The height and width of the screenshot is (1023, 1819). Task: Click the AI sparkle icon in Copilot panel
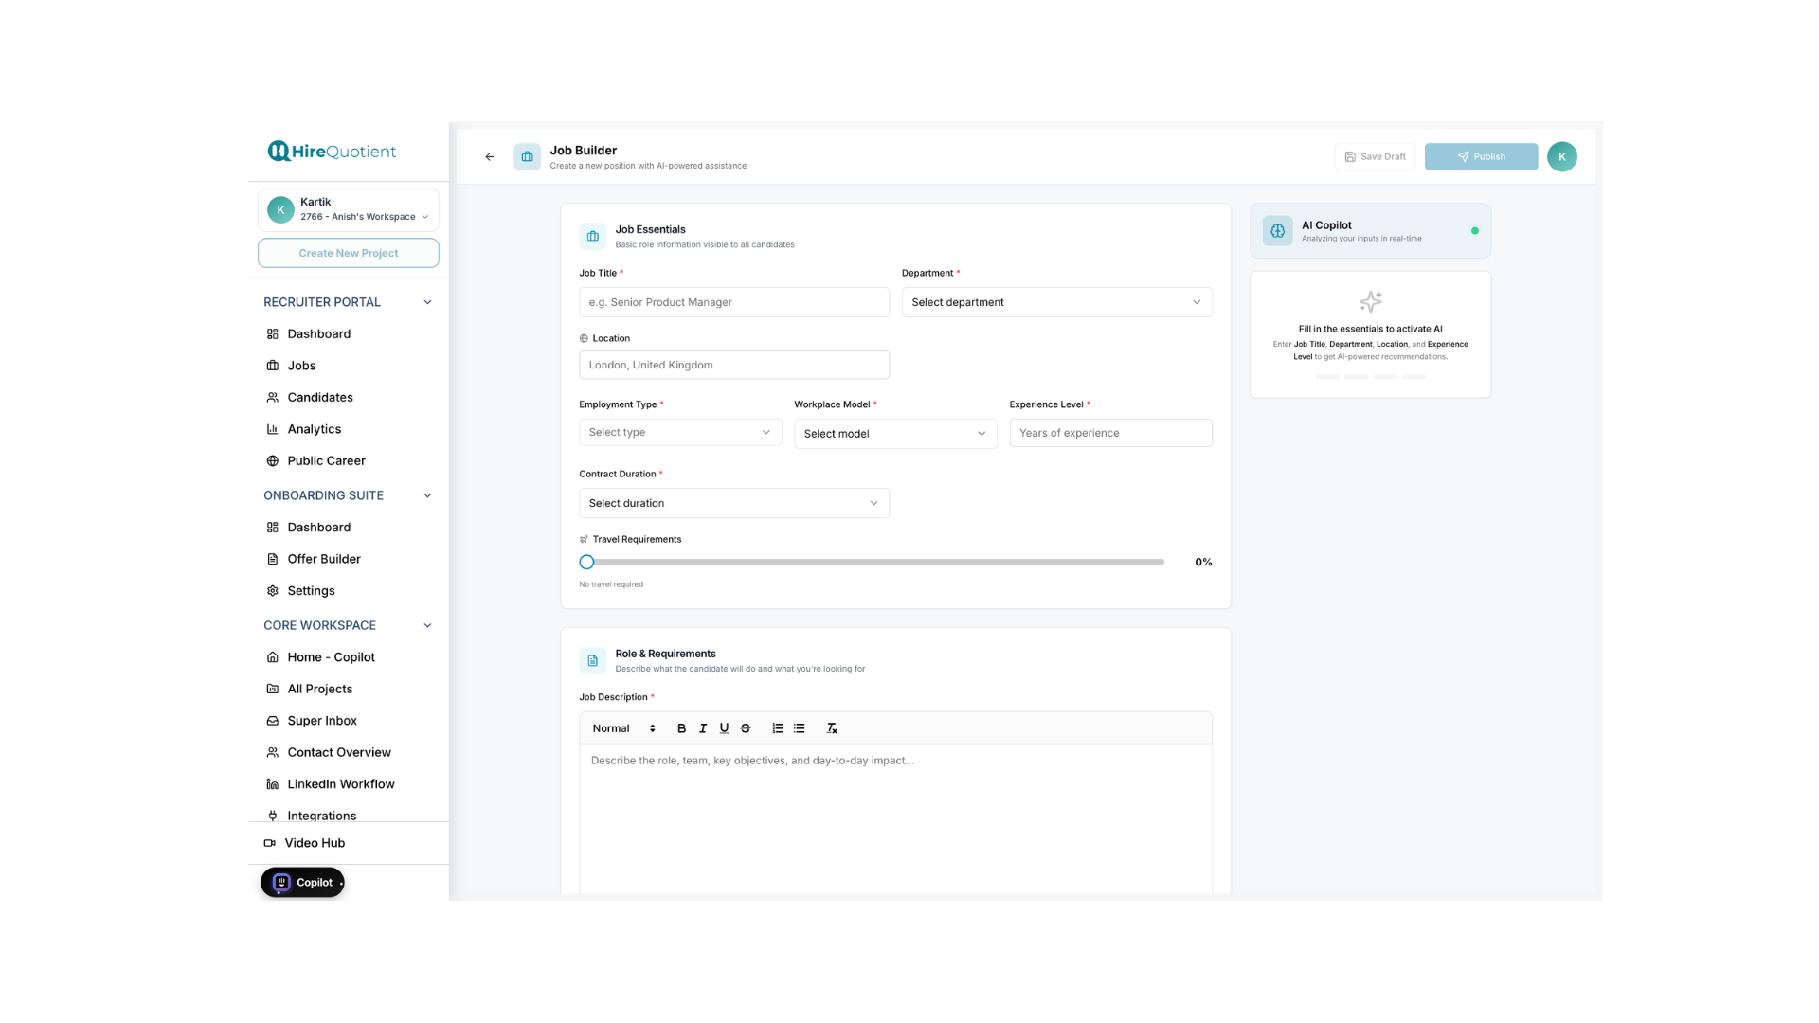(1370, 301)
